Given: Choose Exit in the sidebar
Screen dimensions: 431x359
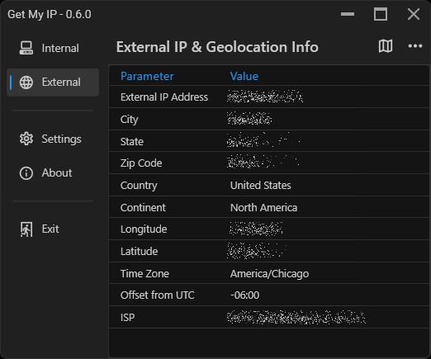Looking at the screenshot, I should pyautogui.click(x=53, y=229).
